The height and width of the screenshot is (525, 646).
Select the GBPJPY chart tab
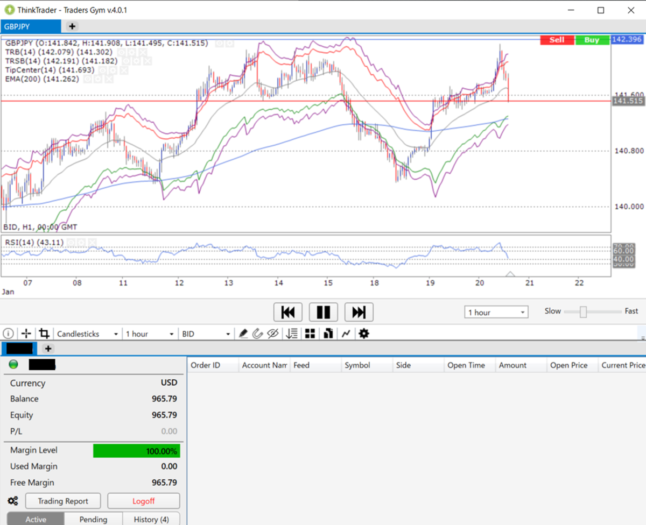coord(31,26)
